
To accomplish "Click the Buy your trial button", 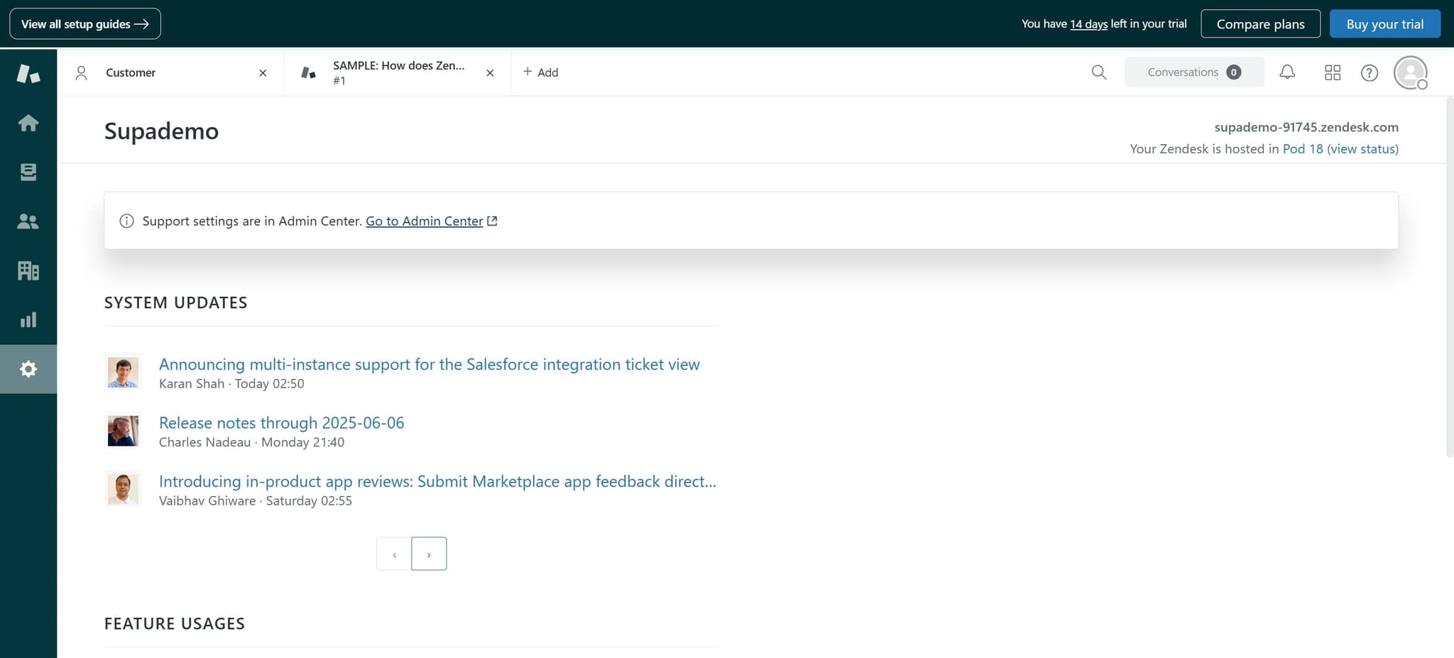I will pyautogui.click(x=1384, y=23).
